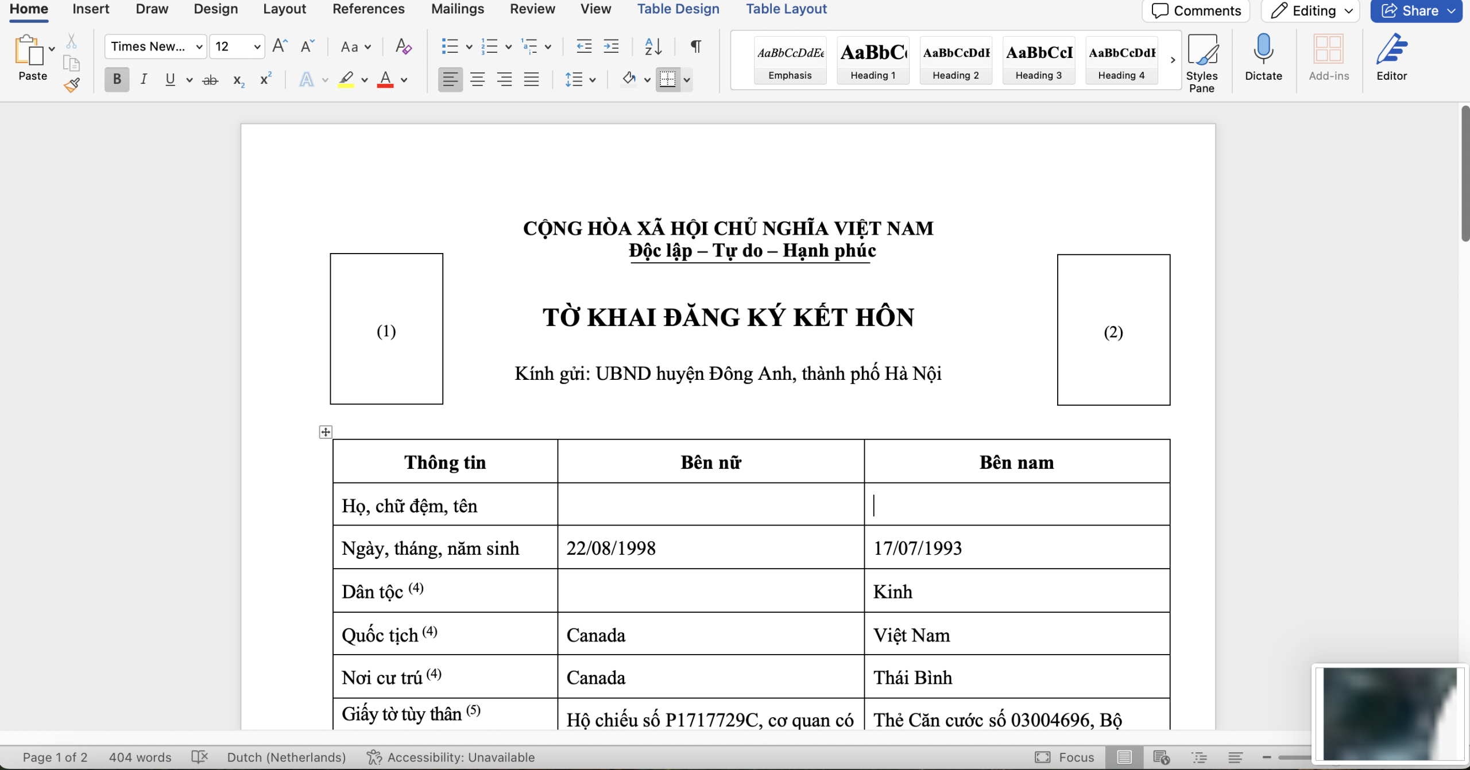
Task: Click the Cut scissors icon
Action: 71,41
